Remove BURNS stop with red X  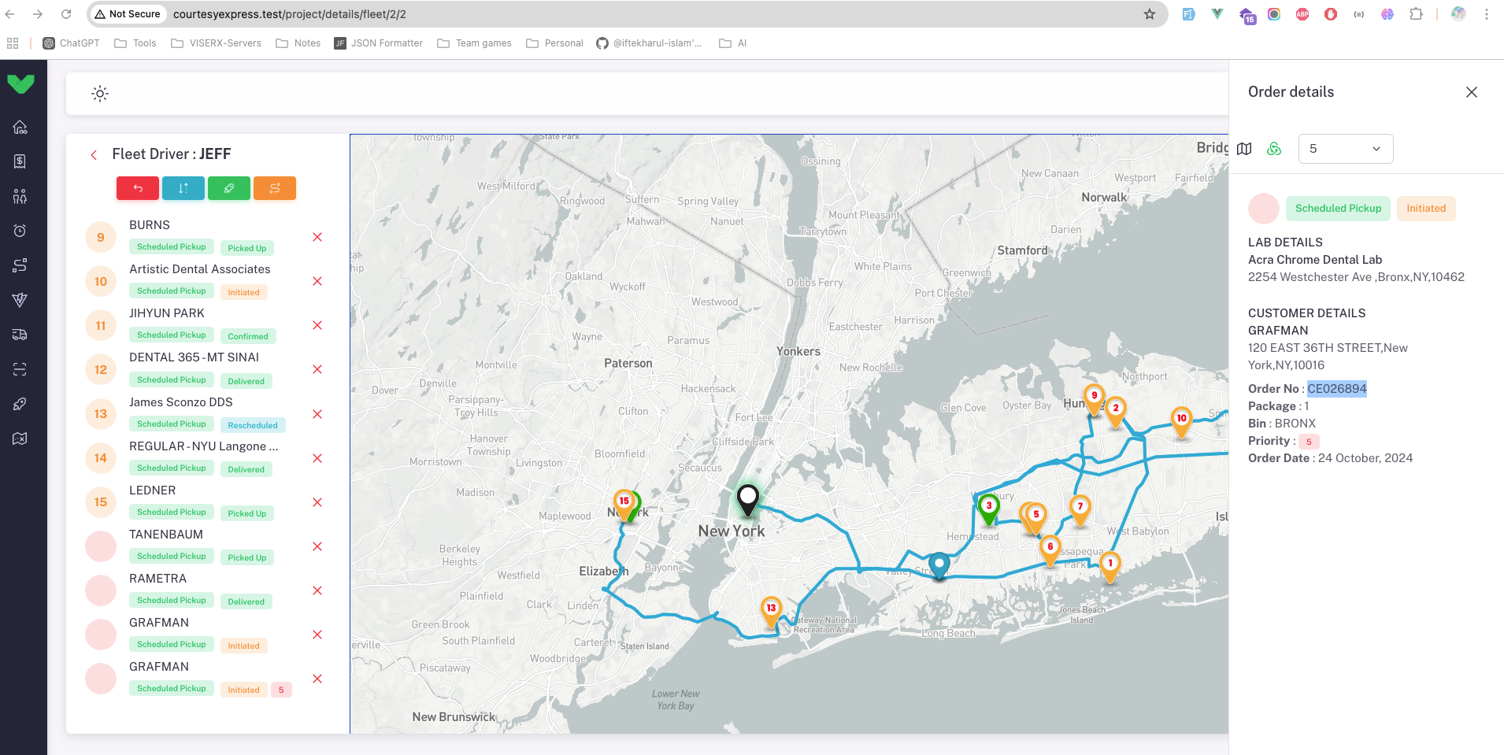[x=317, y=237]
